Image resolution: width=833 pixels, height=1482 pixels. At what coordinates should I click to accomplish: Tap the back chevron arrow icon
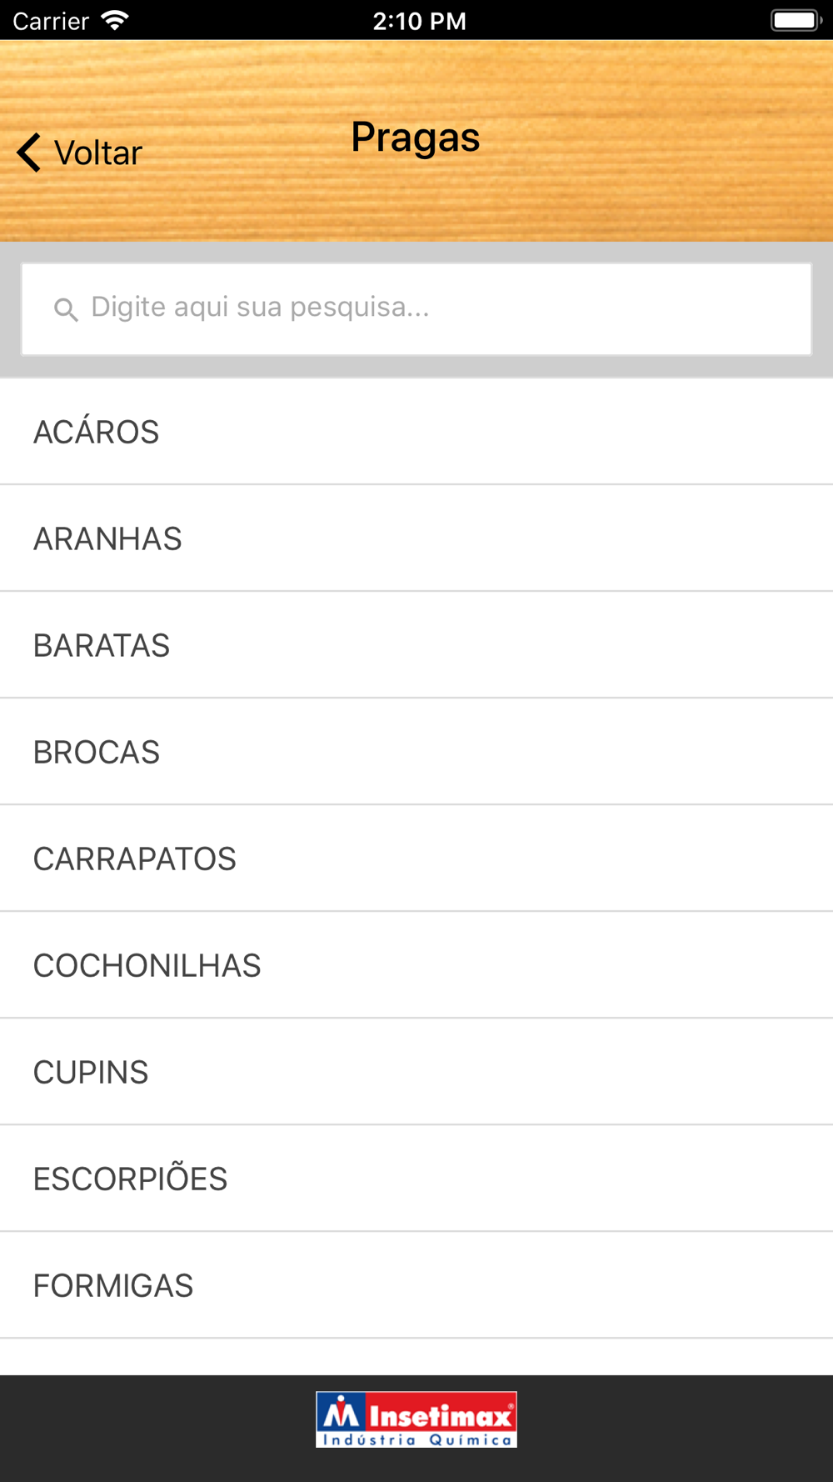(x=29, y=153)
